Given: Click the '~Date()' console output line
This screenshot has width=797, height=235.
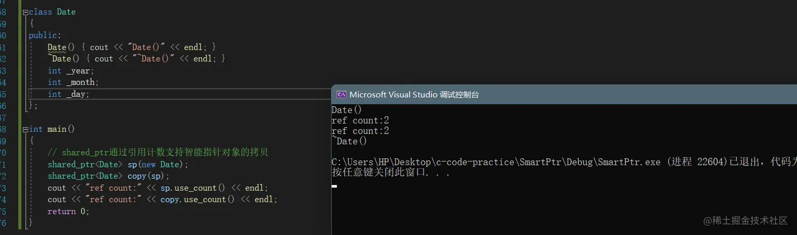Looking at the screenshot, I should 349,141.
